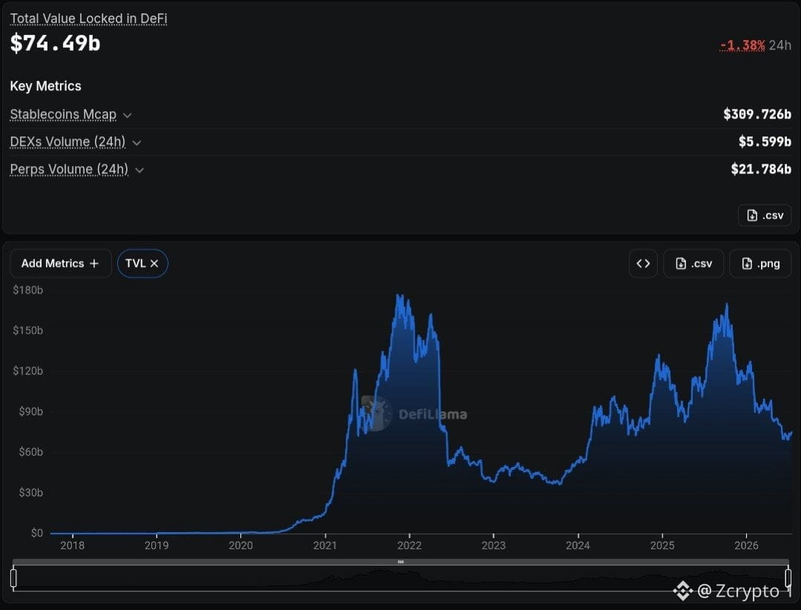Click the 2026 x-axis label
The width and height of the screenshot is (801, 610).
click(x=746, y=546)
